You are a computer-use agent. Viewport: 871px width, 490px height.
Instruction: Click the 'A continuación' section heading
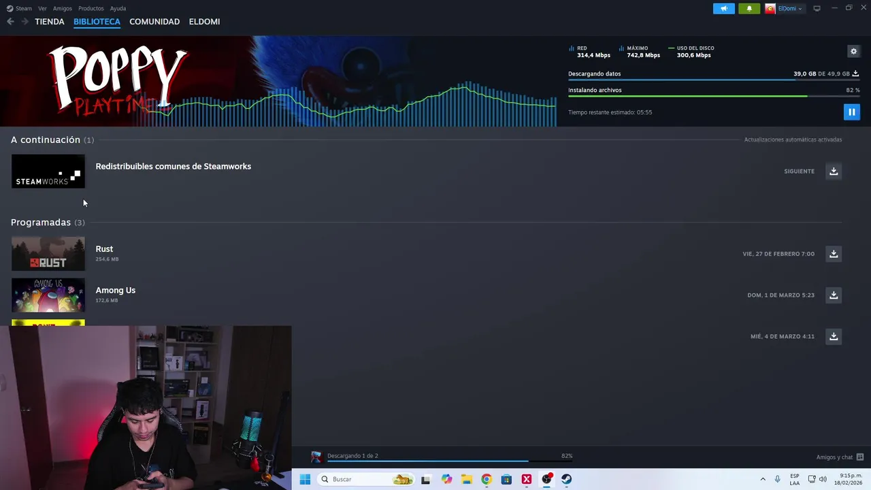tap(46, 140)
